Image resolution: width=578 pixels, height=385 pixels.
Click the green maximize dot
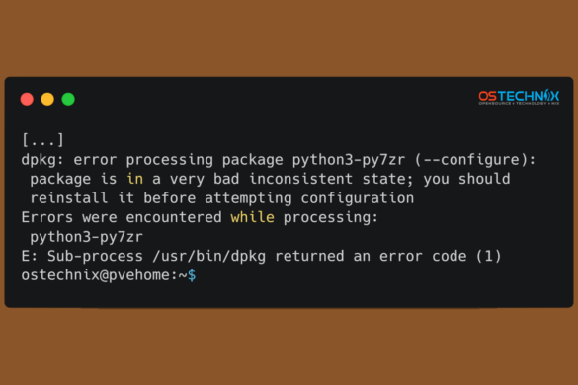(x=68, y=99)
